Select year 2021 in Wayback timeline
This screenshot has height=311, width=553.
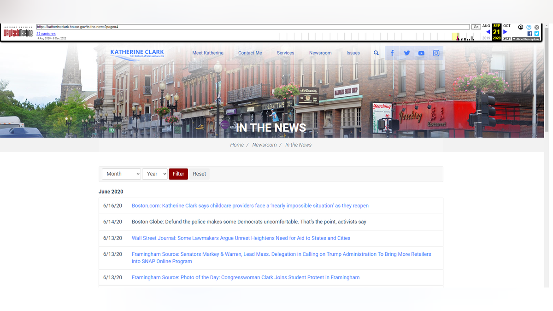coord(507,38)
